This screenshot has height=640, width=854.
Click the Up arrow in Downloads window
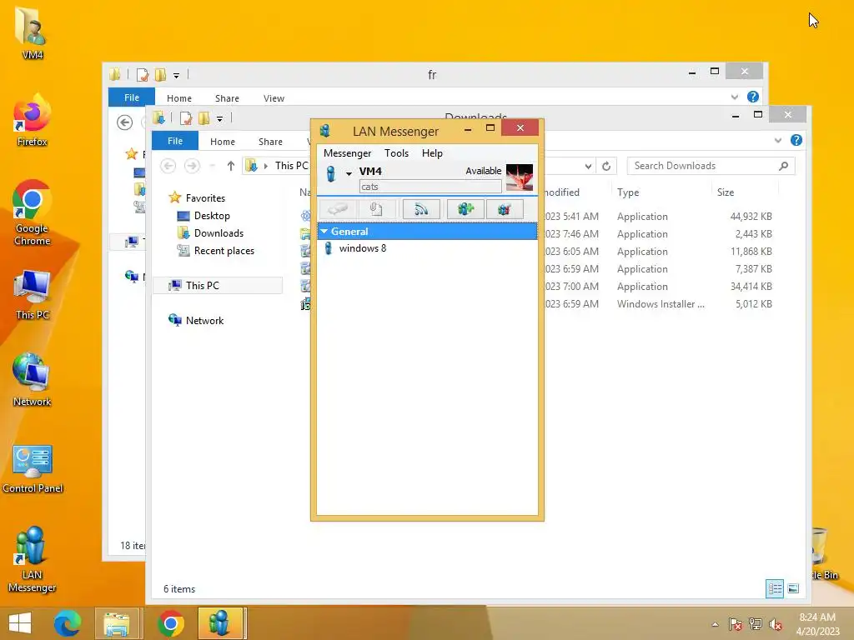coord(230,166)
